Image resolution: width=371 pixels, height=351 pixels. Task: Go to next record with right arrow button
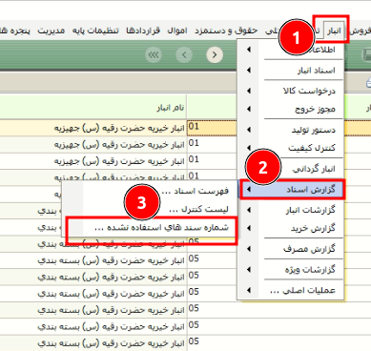click(215, 55)
